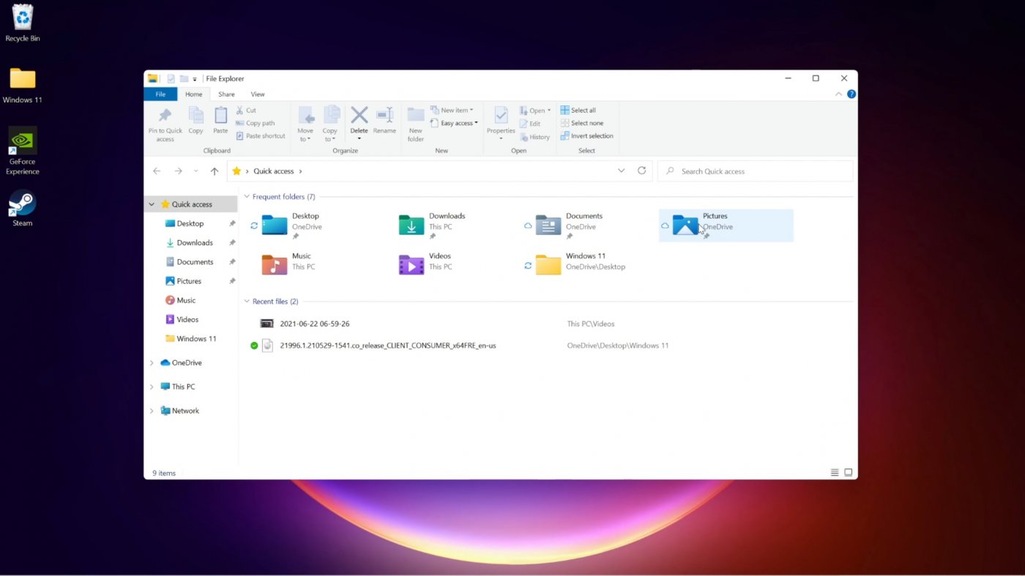Select GeForce Experience desktop icon
The image size is (1025, 576).
click(x=23, y=151)
